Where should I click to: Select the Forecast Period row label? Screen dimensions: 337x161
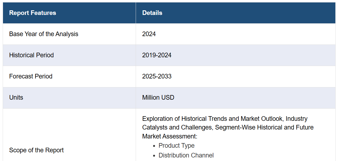[31, 76]
